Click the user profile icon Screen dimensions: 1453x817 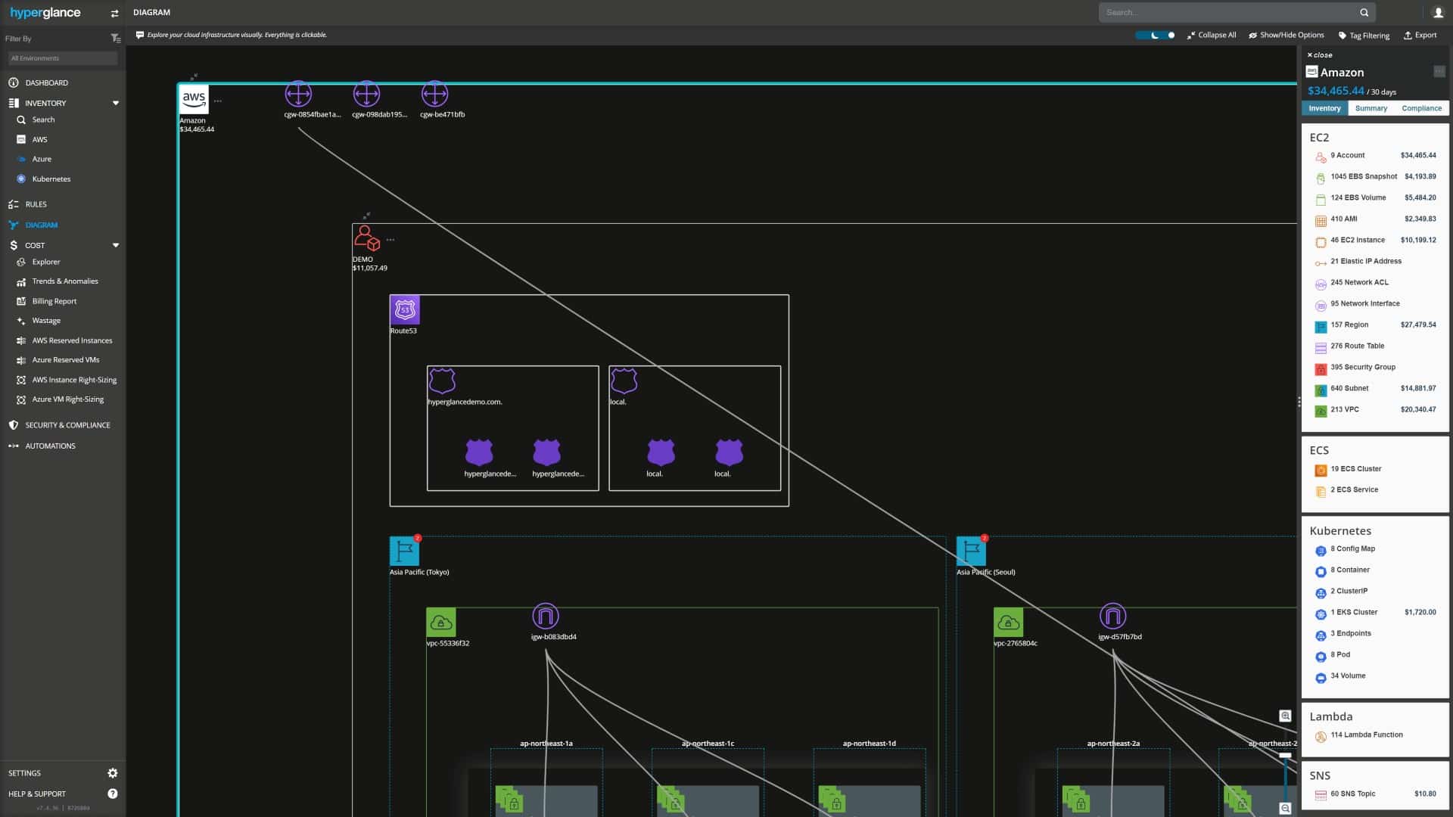point(1438,13)
